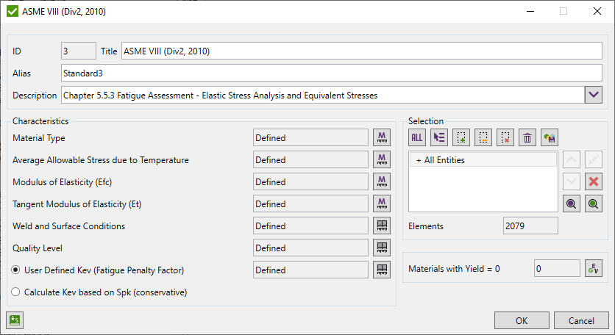Click into the Alias text field
615x335 pixels.
(331, 73)
